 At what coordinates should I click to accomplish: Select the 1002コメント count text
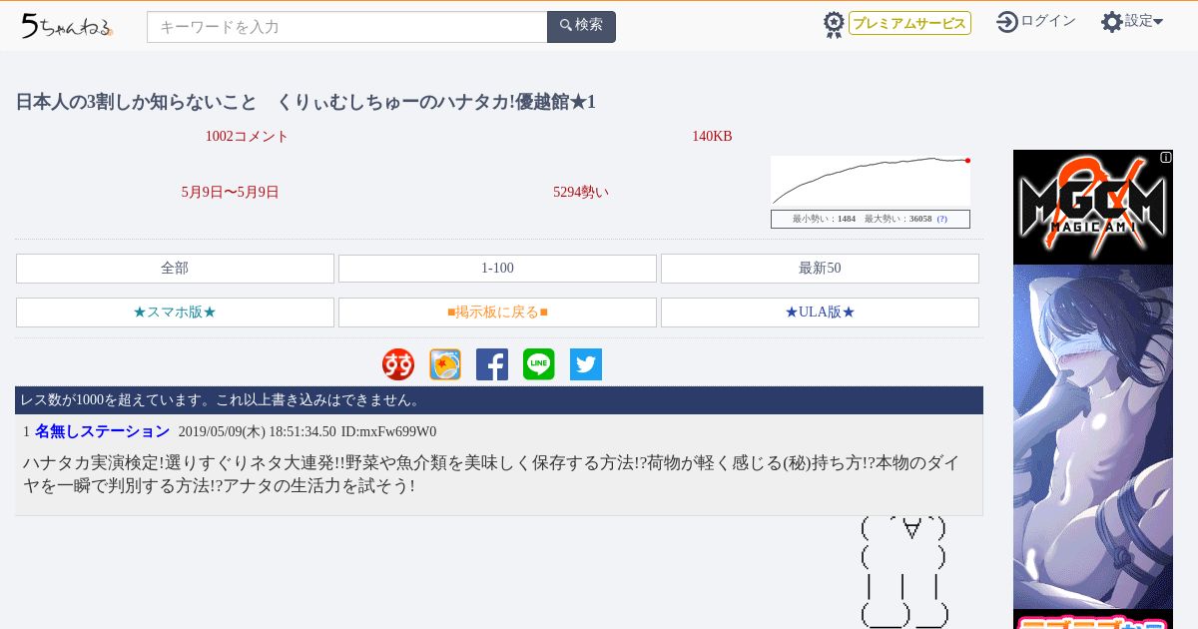click(247, 137)
